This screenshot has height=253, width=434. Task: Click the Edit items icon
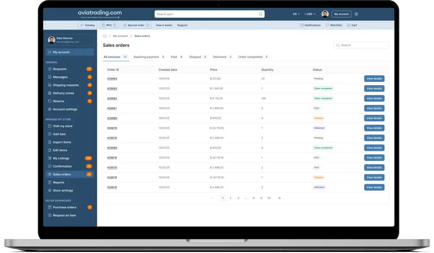[50, 150]
